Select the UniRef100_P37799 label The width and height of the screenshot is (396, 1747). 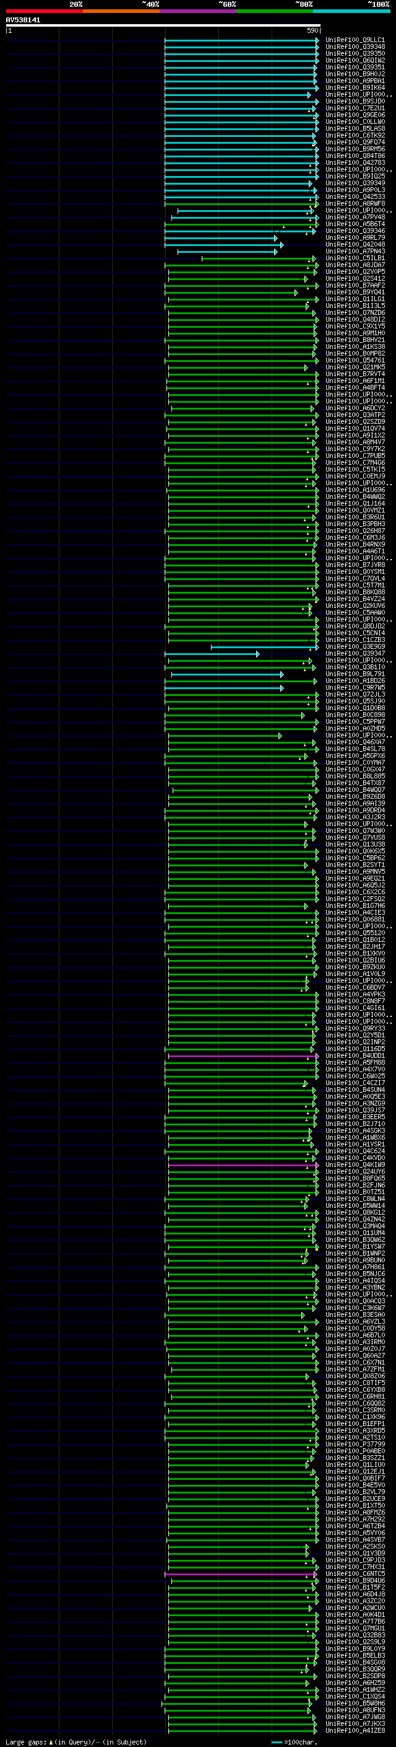[x=355, y=1445]
